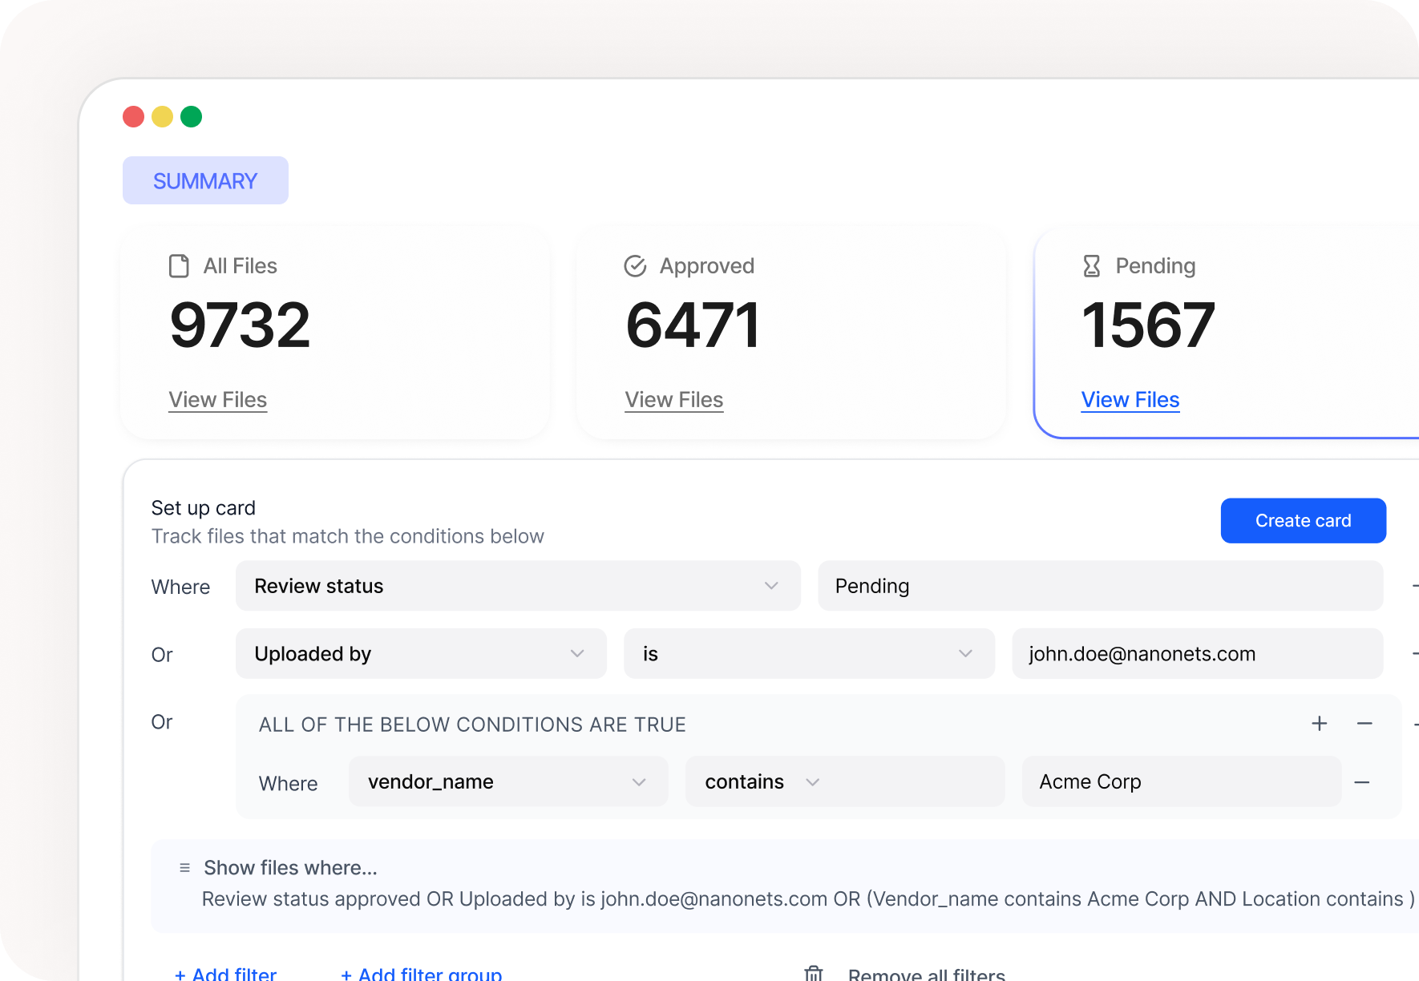Open View Files under All Files

coord(218,400)
